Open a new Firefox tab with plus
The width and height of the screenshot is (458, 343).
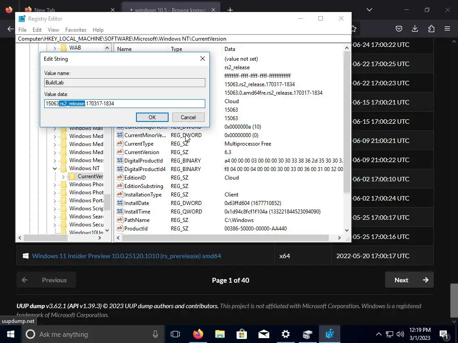pyautogui.click(x=230, y=10)
